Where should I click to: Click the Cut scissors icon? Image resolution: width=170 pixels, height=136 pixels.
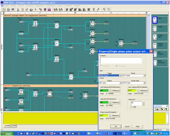click(18, 10)
